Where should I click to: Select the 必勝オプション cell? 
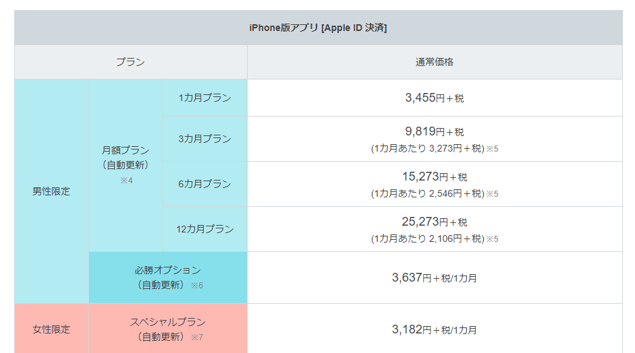168,278
